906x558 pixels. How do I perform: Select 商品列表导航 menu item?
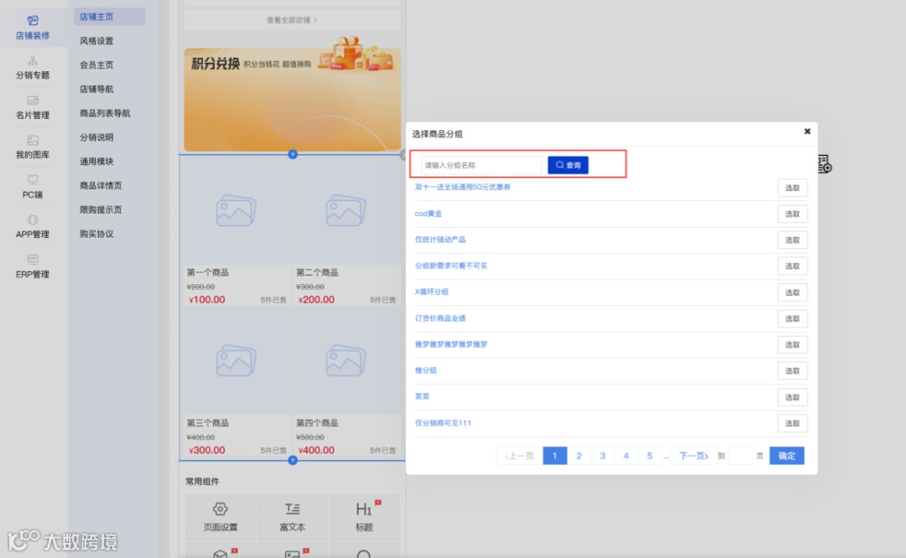pos(105,113)
